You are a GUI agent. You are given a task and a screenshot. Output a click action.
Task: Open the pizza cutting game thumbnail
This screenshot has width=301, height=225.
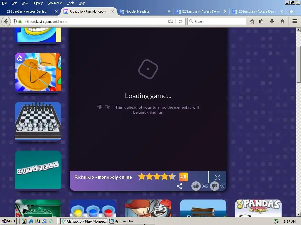[x=38, y=72]
